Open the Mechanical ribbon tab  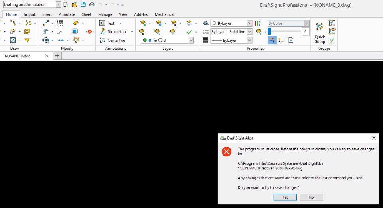coord(165,14)
